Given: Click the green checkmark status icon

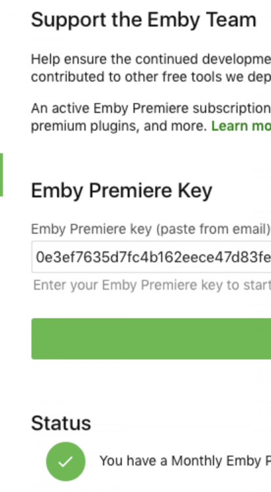Looking at the screenshot, I should point(65,462).
